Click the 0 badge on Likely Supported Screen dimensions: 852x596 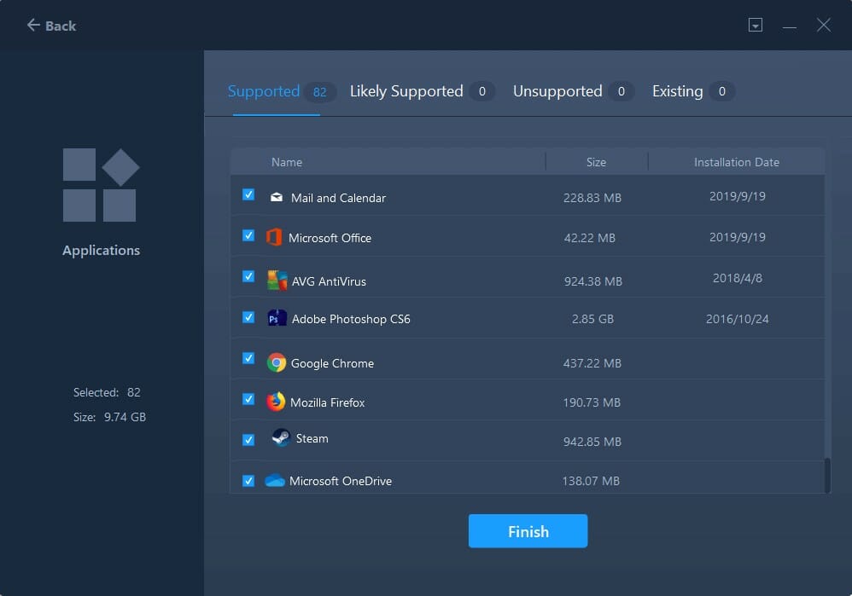[482, 92]
